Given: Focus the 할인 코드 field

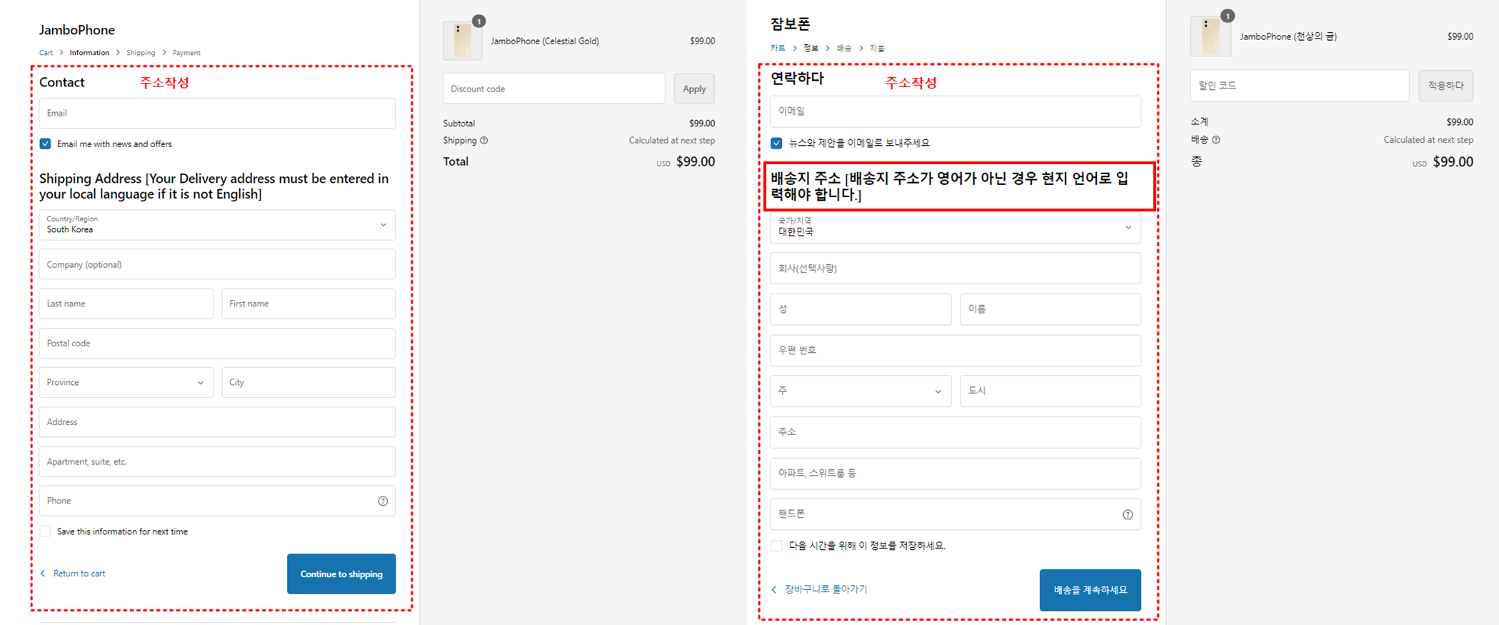Looking at the screenshot, I should (1300, 86).
